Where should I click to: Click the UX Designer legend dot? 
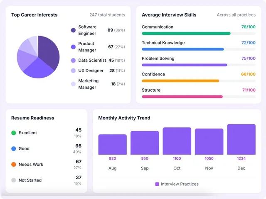point(74,71)
